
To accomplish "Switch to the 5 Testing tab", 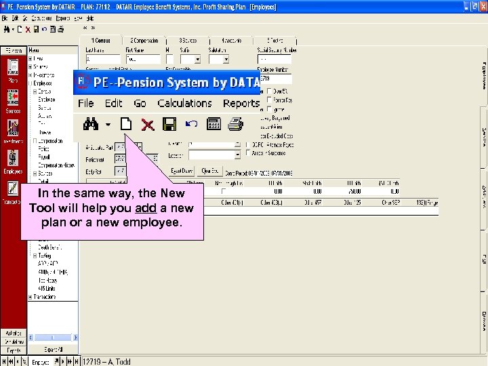I will pos(274,41).
